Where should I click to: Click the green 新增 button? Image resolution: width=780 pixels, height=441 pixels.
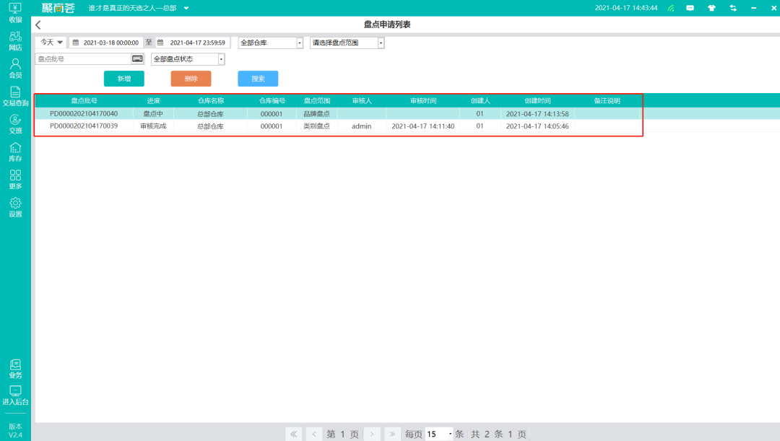[124, 79]
